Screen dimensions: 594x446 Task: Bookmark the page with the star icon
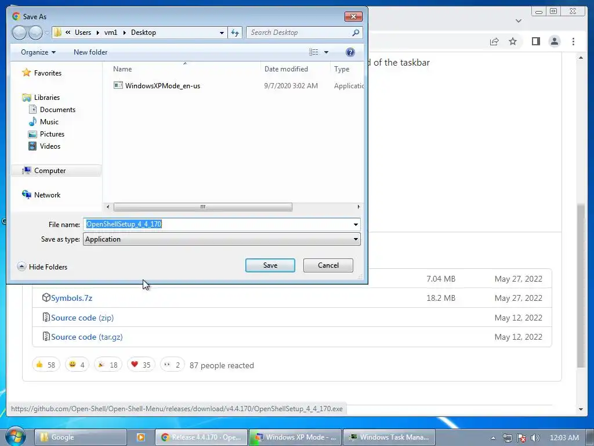pyautogui.click(x=513, y=41)
